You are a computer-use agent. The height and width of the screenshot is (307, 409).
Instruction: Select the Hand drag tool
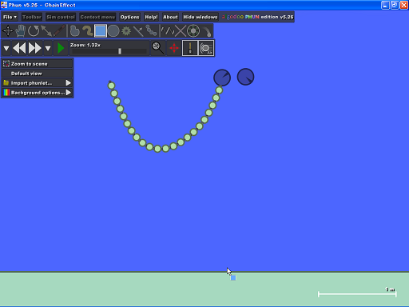21,31
